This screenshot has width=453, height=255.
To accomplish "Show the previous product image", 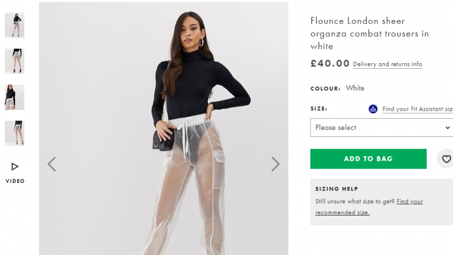I will [52, 164].
